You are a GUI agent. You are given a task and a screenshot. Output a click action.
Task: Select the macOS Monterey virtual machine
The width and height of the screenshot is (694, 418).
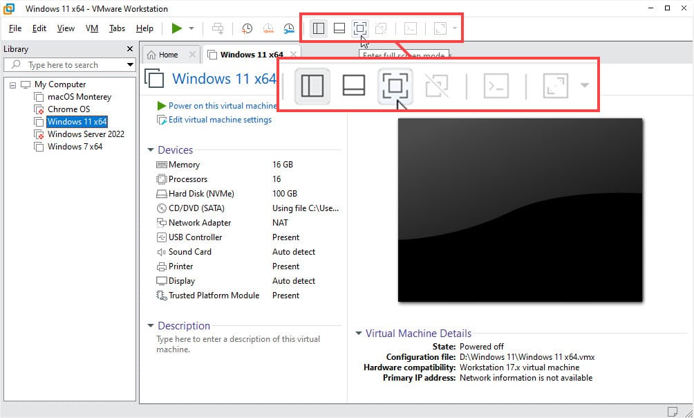tap(79, 97)
